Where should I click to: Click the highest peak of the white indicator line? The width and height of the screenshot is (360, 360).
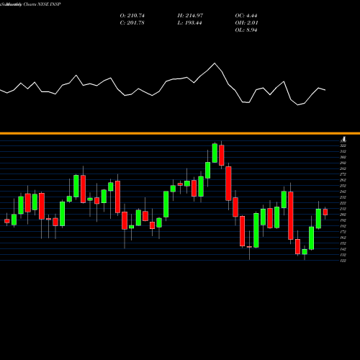click(x=215, y=63)
